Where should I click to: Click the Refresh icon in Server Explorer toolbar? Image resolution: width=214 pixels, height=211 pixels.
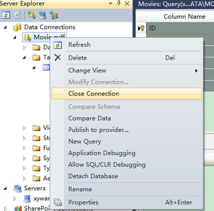[x=6, y=15]
